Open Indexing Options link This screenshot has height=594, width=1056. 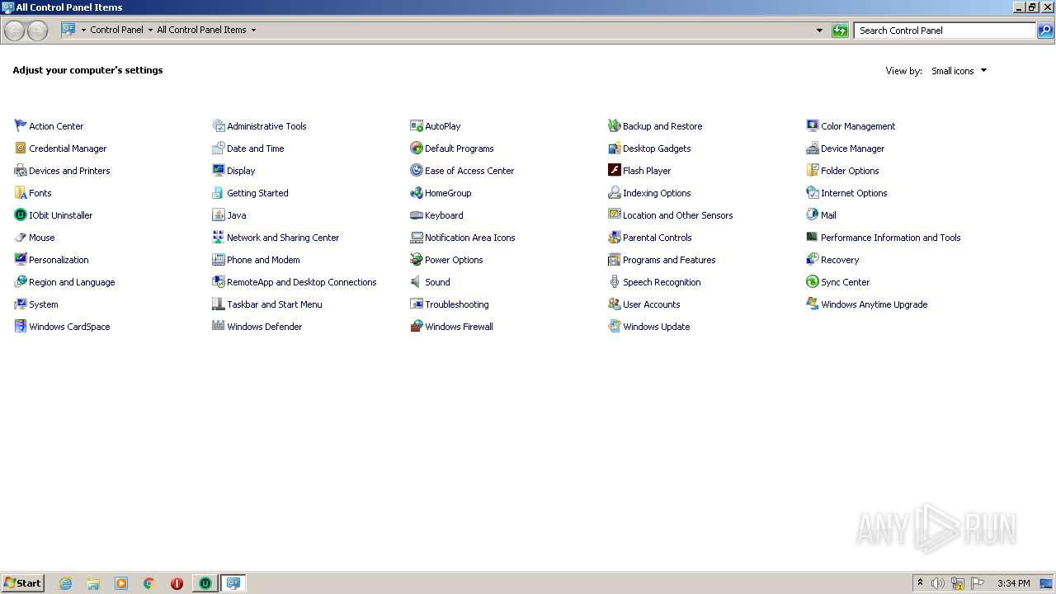point(657,193)
